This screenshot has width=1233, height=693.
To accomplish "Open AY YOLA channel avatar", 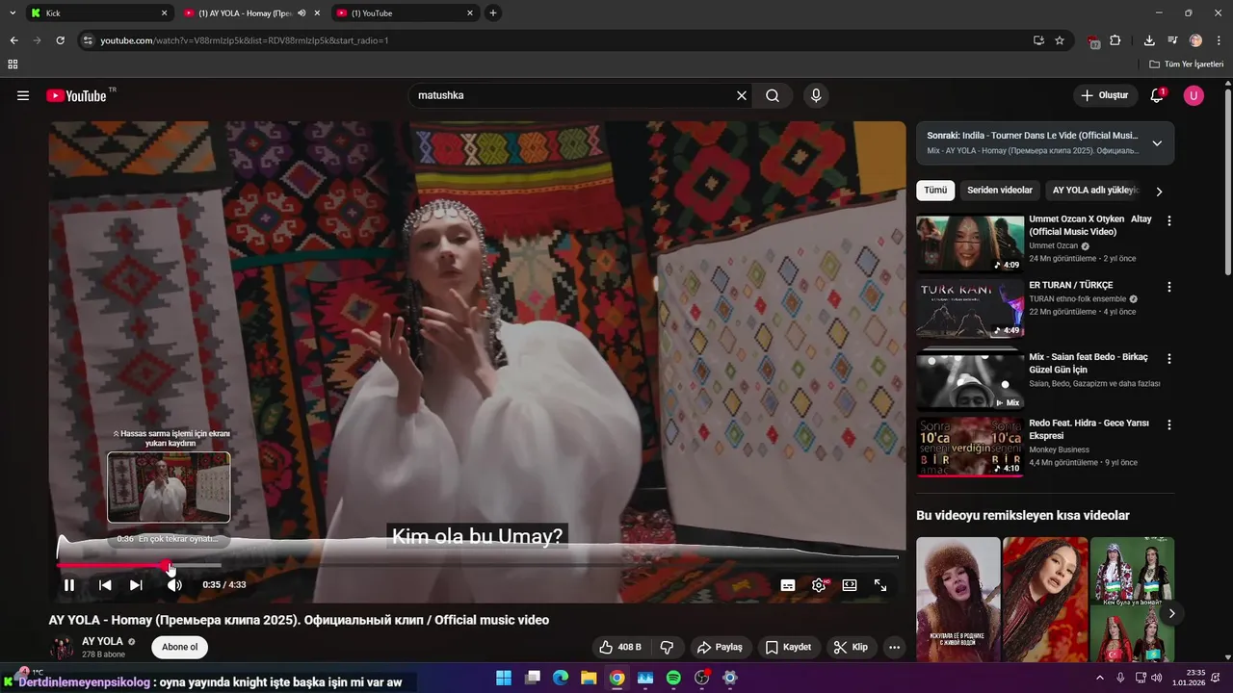I will click(62, 647).
